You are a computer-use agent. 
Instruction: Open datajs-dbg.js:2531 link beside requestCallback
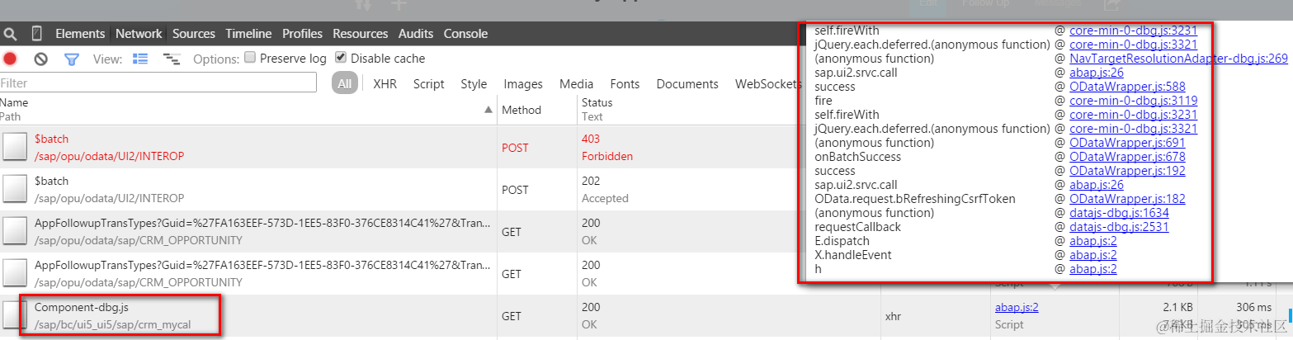pyautogui.click(x=1119, y=227)
